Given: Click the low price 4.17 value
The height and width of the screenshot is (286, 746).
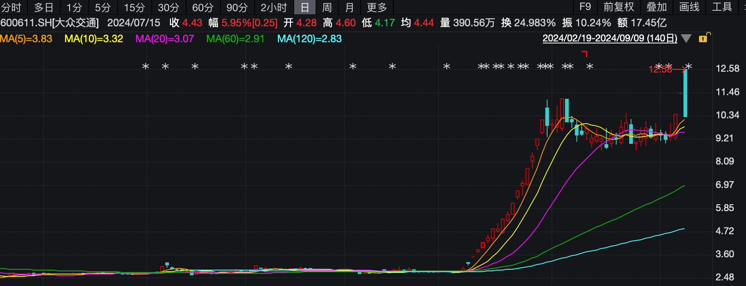Looking at the screenshot, I should pyautogui.click(x=385, y=23).
